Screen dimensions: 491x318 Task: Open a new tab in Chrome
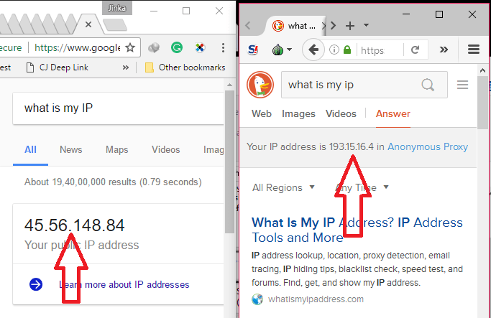tap(115, 25)
